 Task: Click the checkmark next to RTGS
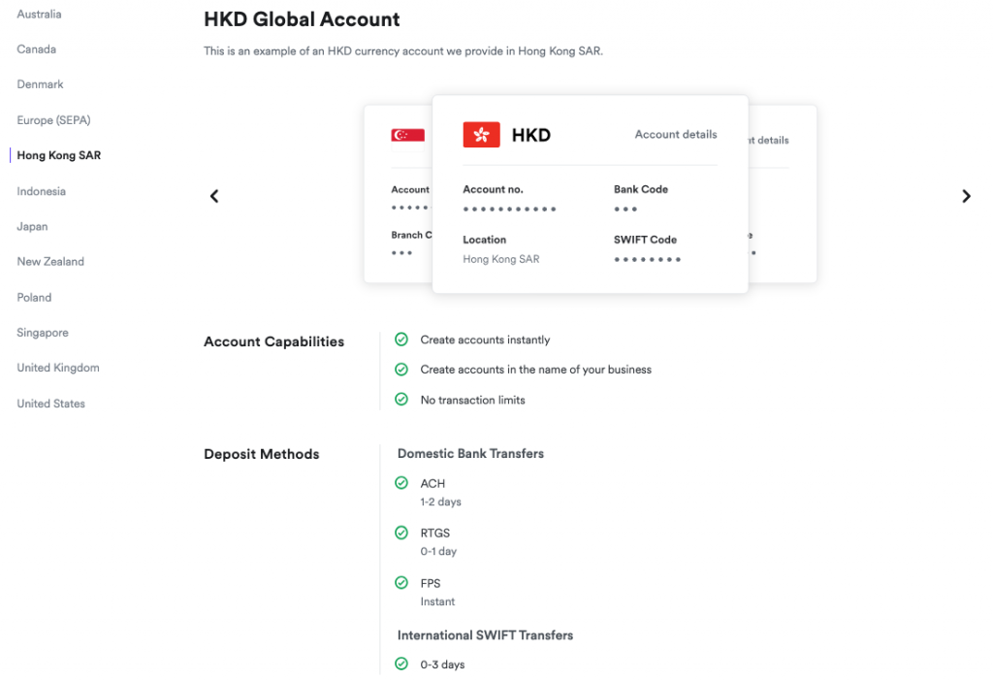pos(401,533)
